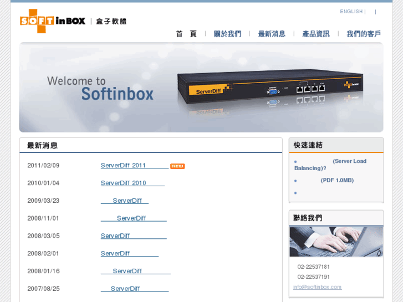
Task: Click the Welcome to Softinbox banner text
Action: (100, 88)
